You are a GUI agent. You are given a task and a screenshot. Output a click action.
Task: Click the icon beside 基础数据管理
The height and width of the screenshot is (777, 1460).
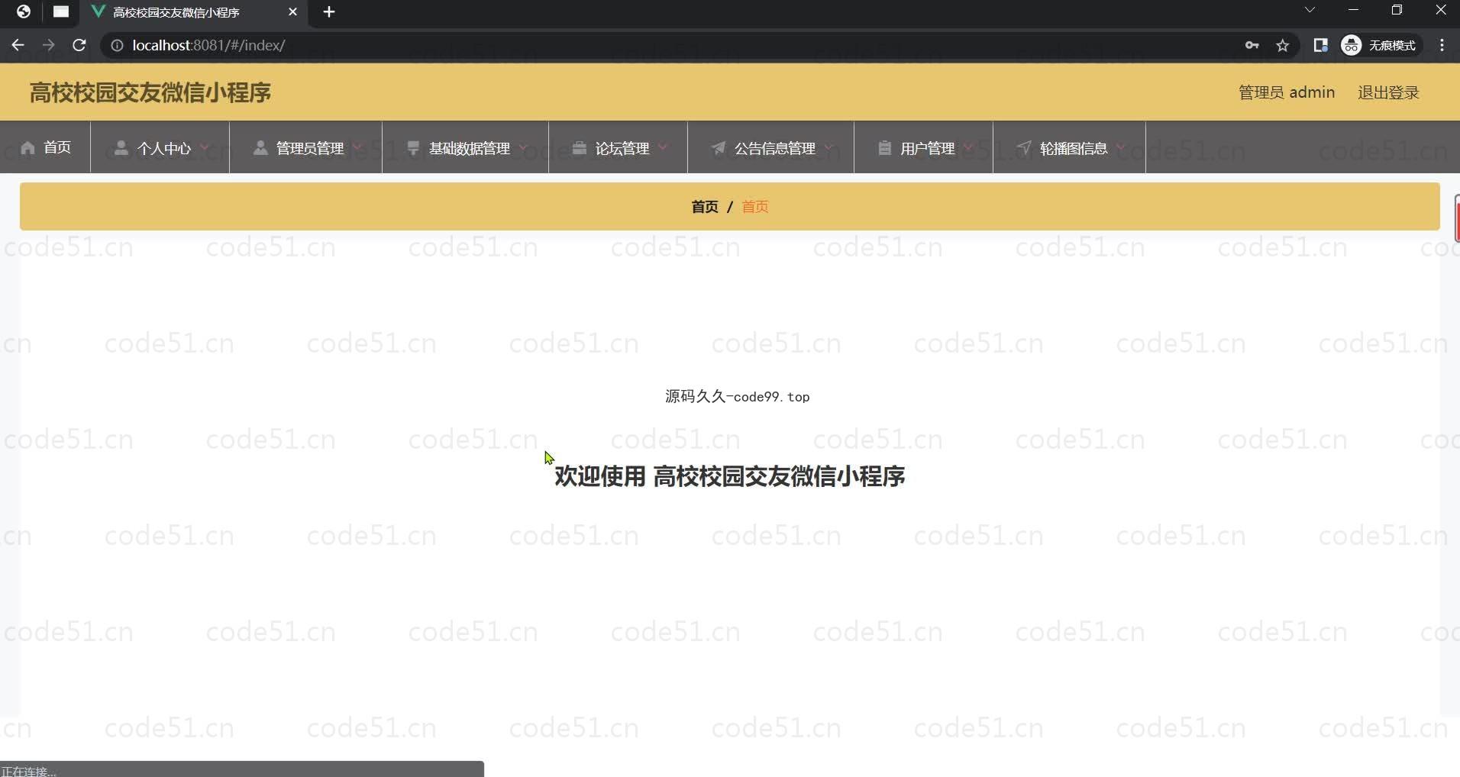(x=413, y=147)
